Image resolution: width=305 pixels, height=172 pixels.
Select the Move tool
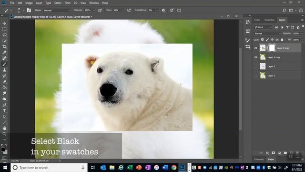click(x=4, y=23)
